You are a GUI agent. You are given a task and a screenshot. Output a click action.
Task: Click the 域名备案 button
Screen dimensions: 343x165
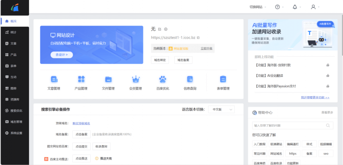click(x=183, y=60)
